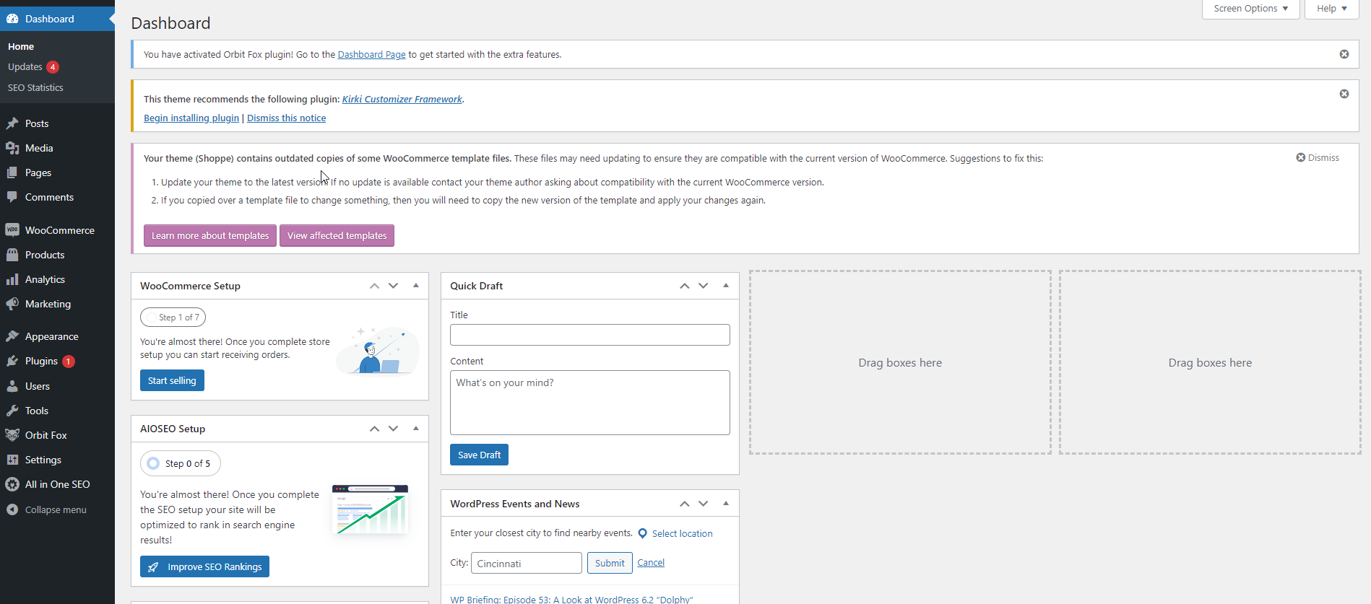Click the WooCommerce logo icon

(12, 230)
